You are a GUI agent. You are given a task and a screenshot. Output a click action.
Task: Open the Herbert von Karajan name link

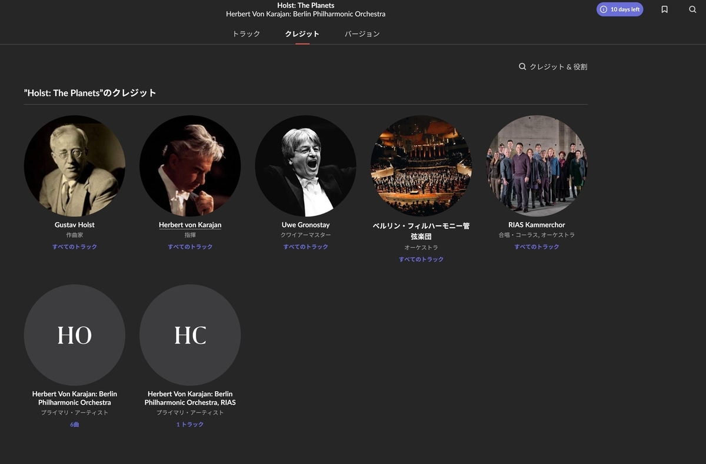[x=190, y=225]
